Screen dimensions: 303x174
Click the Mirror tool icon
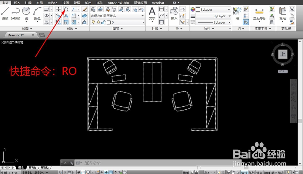pos(66,16)
